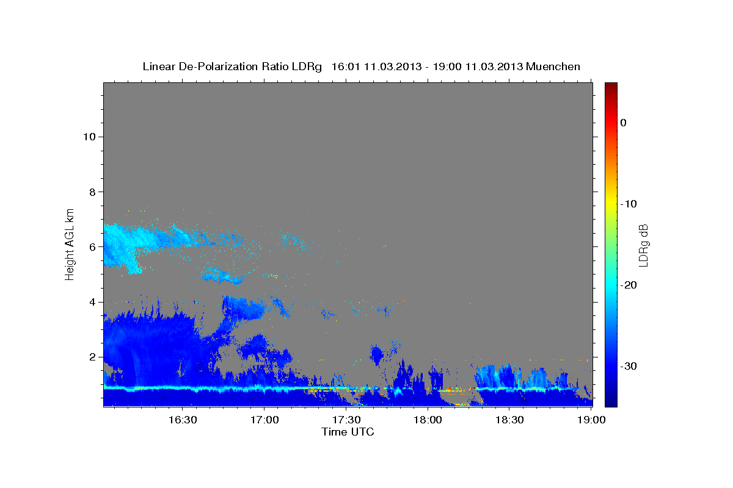This screenshot has width=733, height=488.
Task: Click the 18:30 time tick label
Action: pos(509,420)
